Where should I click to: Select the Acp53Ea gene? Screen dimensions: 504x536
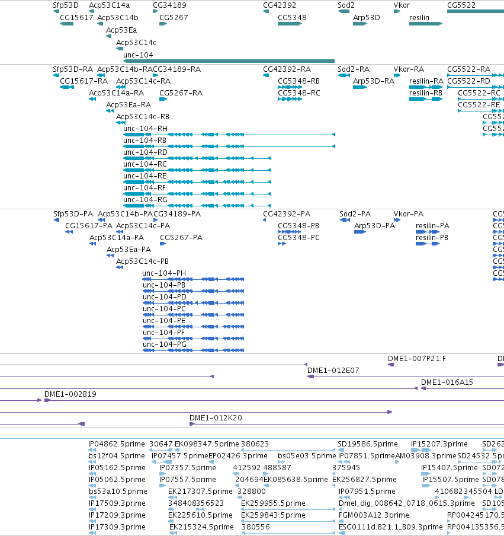click(108, 36)
